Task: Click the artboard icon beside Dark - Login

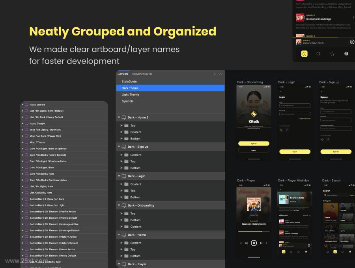Action: click(x=124, y=176)
